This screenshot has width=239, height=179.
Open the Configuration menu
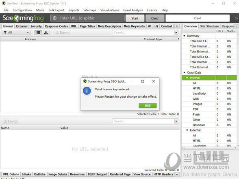click(x=22, y=10)
